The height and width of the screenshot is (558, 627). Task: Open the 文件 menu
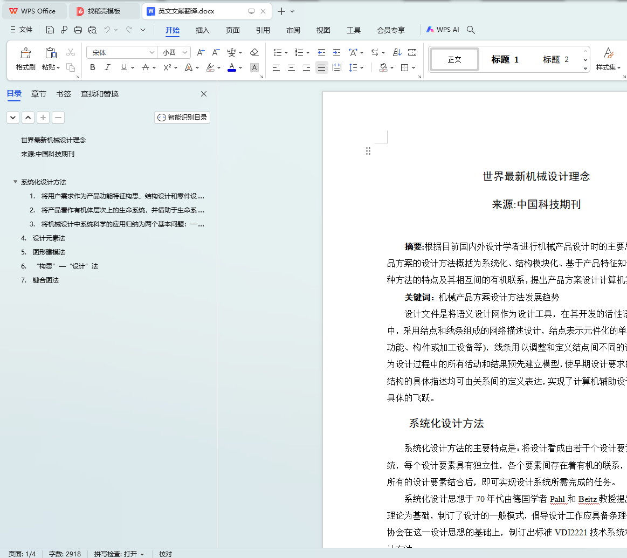pos(22,30)
